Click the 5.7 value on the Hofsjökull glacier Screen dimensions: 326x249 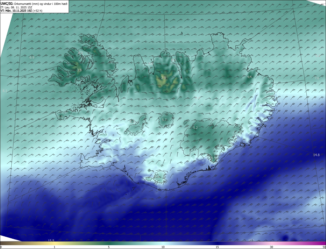[164, 120]
